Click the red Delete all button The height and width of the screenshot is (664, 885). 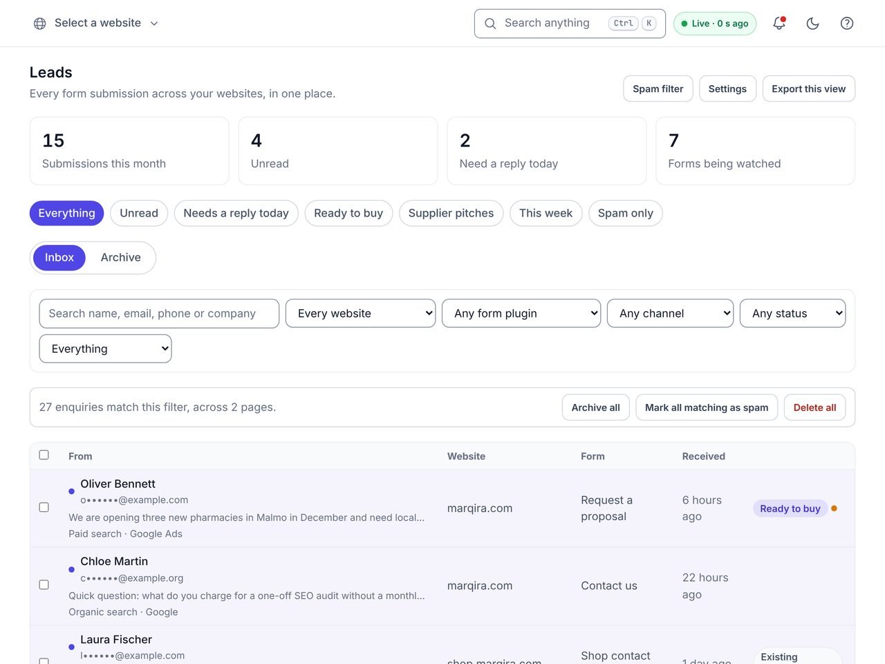coord(814,407)
